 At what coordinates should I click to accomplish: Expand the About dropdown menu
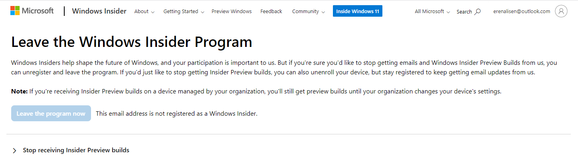(144, 12)
